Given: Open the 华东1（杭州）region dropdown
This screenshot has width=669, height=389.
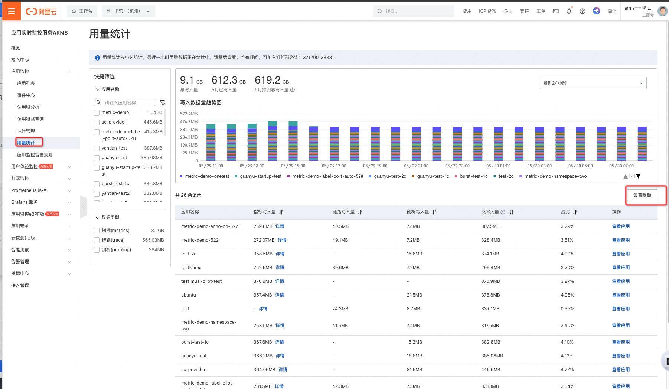Looking at the screenshot, I should point(128,11).
